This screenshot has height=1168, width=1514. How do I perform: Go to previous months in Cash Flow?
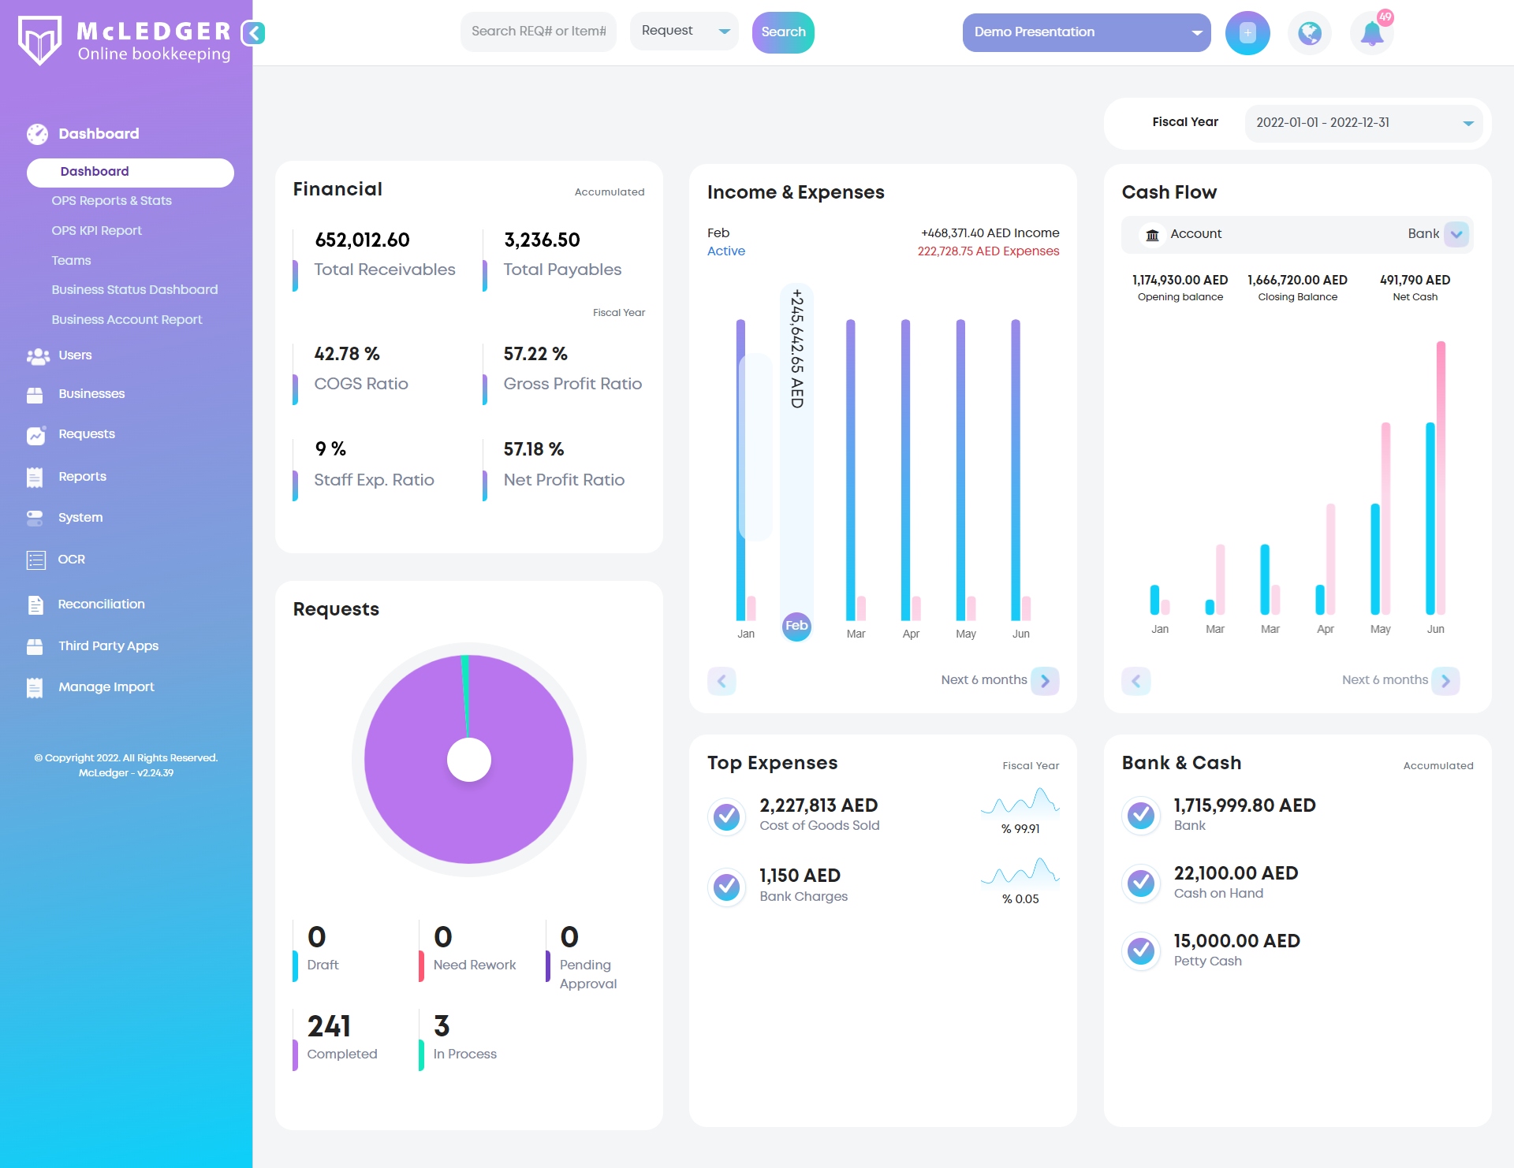pyautogui.click(x=1136, y=681)
